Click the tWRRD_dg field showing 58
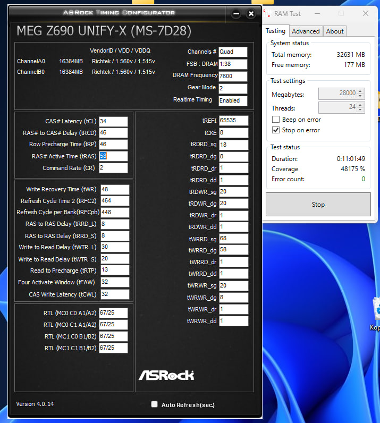Image resolution: width=380 pixels, height=423 pixels. (x=233, y=250)
